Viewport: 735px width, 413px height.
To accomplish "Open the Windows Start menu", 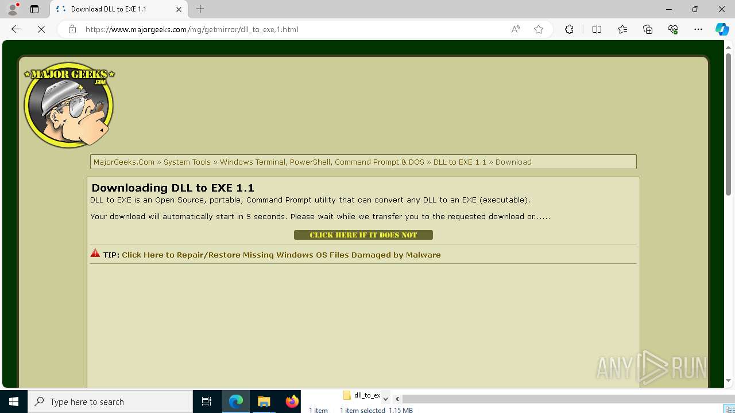I will tap(14, 402).
